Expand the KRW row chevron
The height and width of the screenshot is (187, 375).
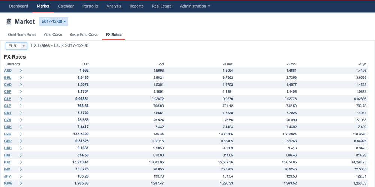[x=21, y=183]
